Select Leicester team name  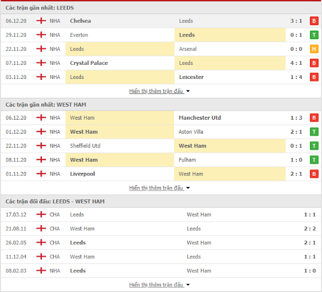coord(191,77)
